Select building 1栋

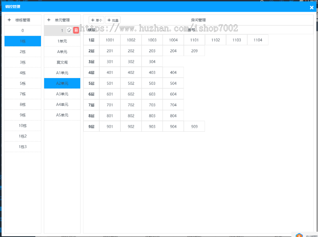pyautogui.click(x=23, y=41)
